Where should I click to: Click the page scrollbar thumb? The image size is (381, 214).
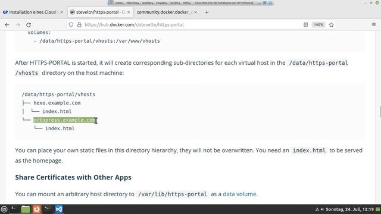380,111
